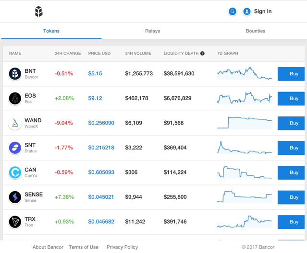
Task: Buy EOS token
Action: click(291, 98)
